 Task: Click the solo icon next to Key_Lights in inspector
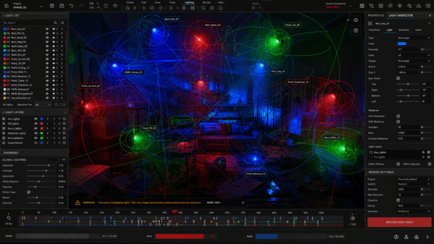[x=423, y=152]
